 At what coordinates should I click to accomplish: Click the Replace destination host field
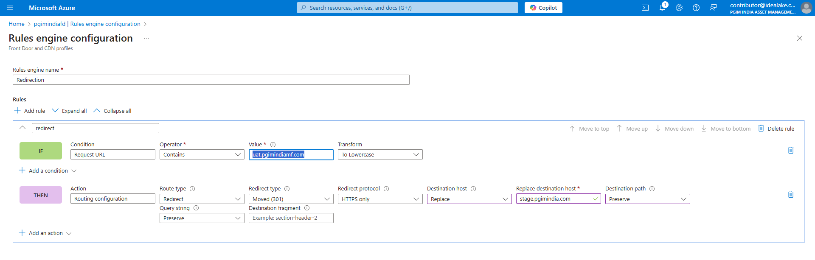click(559, 199)
